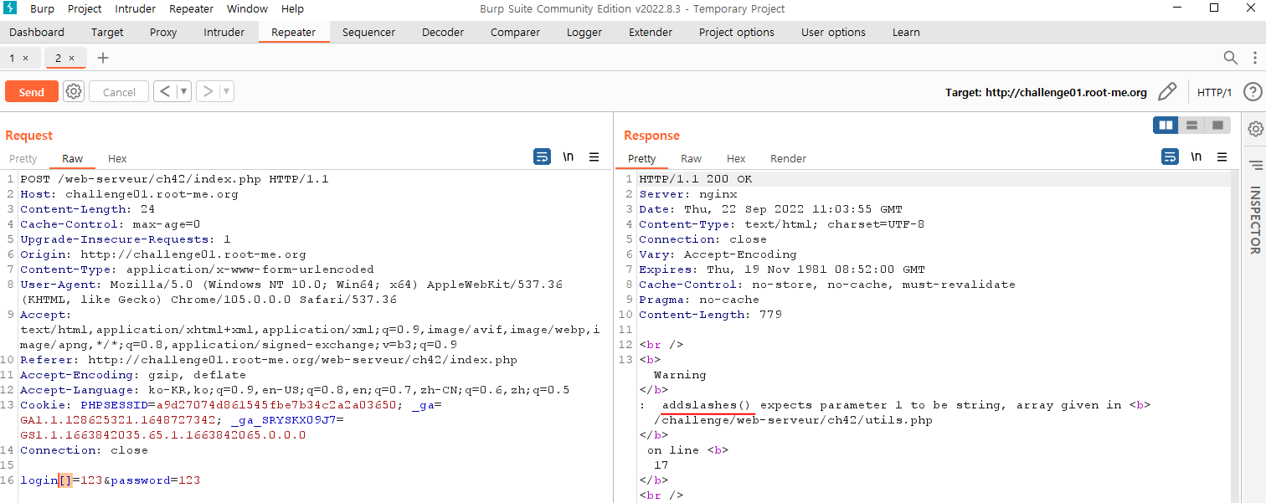Add new Repeater tab with plus
The width and height of the screenshot is (1266, 503).
coord(103,58)
